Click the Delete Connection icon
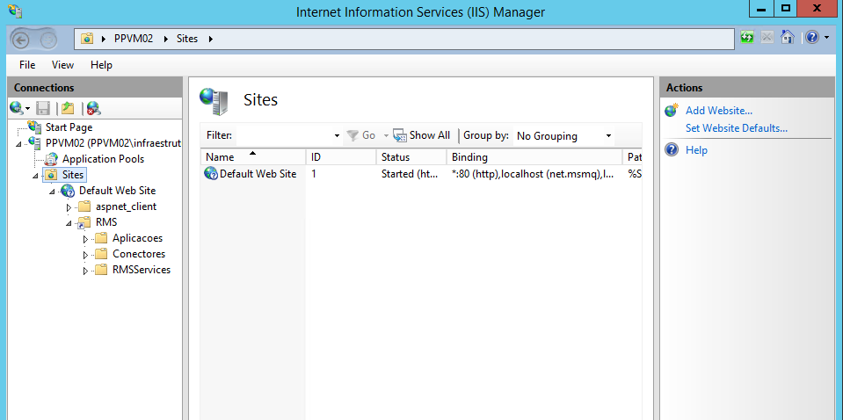 coord(92,108)
